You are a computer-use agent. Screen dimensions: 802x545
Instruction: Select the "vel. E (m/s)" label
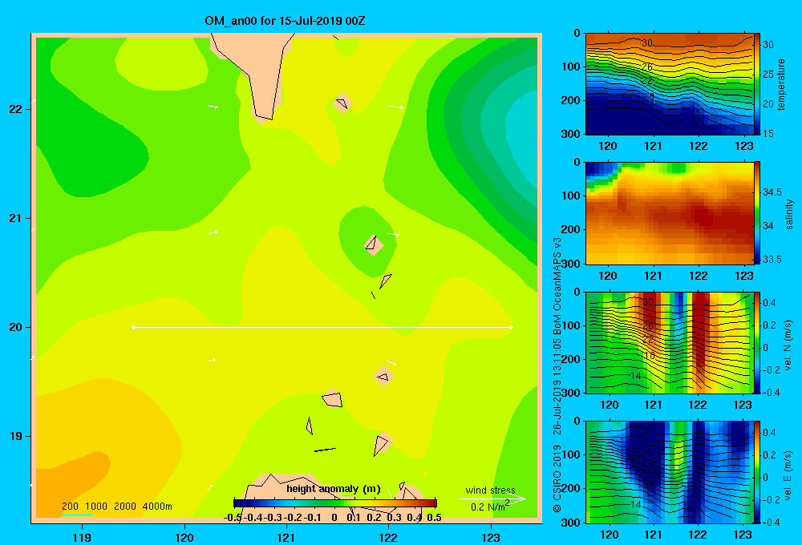coord(788,475)
